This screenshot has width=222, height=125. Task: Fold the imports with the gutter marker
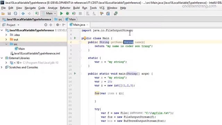click(80, 30)
